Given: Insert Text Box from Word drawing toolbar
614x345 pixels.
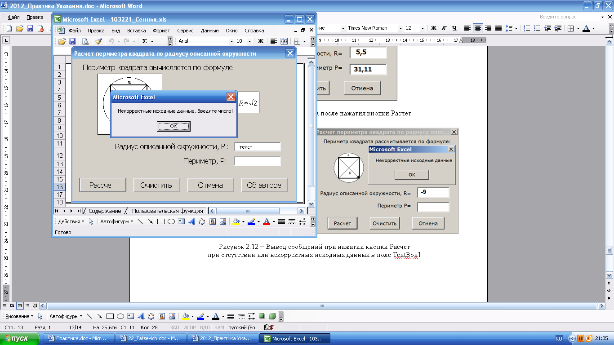Looking at the screenshot, I should [x=131, y=316].
